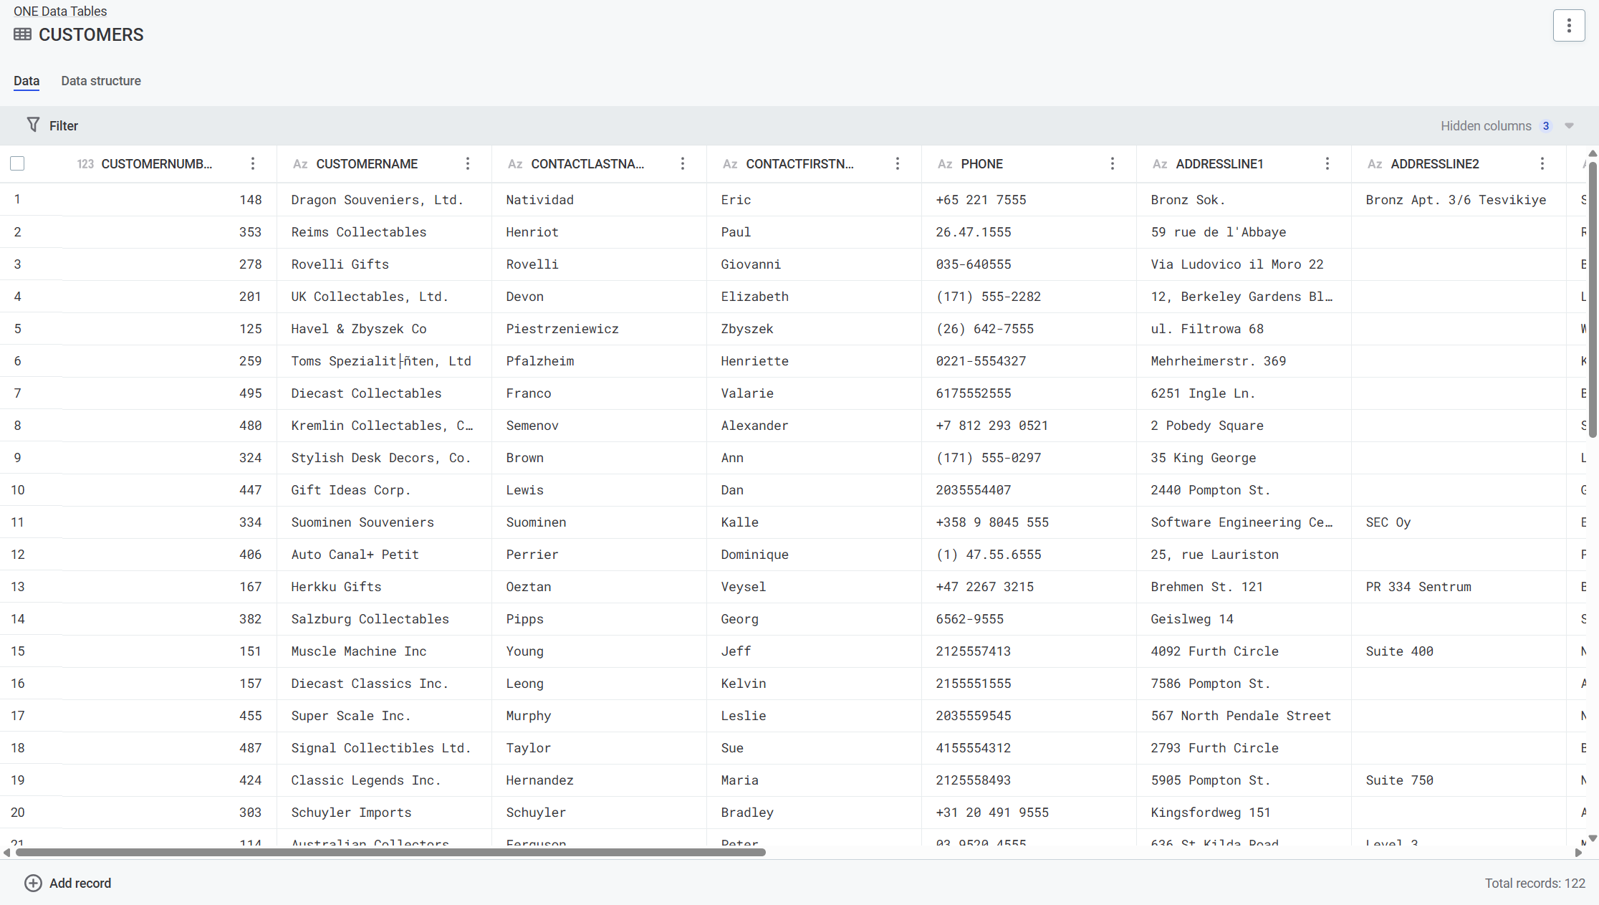
Task: Click the plus icon next to Add record
Action: point(33,883)
